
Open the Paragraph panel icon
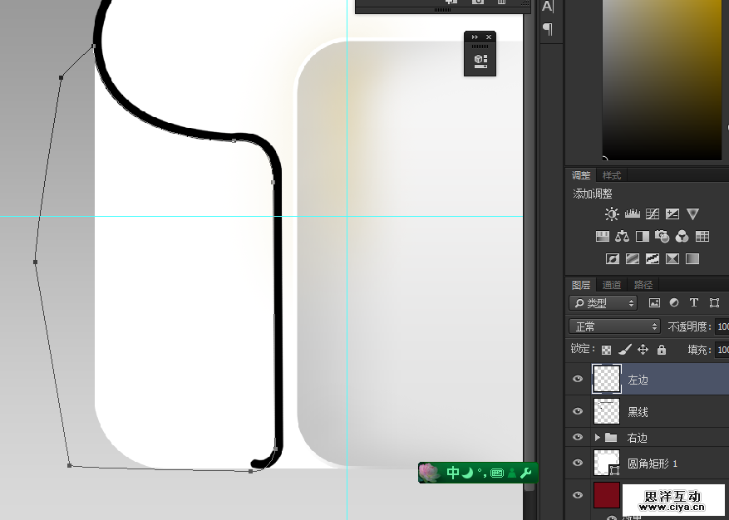pyautogui.click(x=548, y=28)
